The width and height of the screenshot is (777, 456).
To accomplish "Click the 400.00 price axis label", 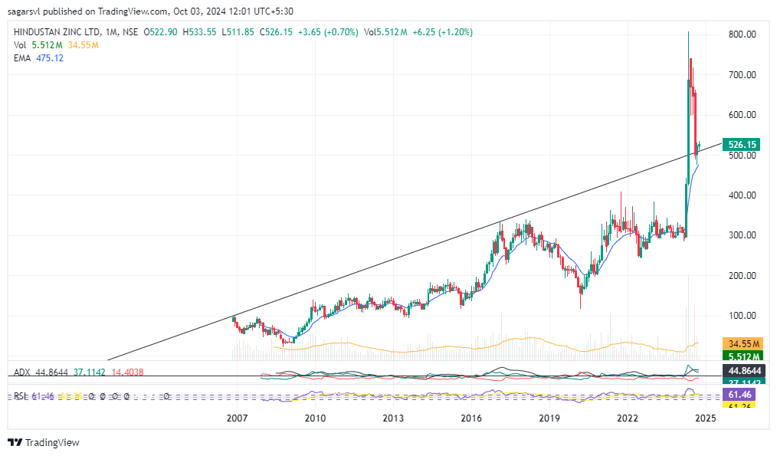I will [742, 195].
